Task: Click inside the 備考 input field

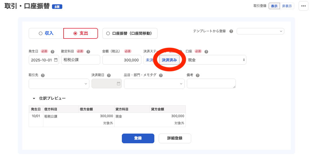Action: click(x=211, y=83)
